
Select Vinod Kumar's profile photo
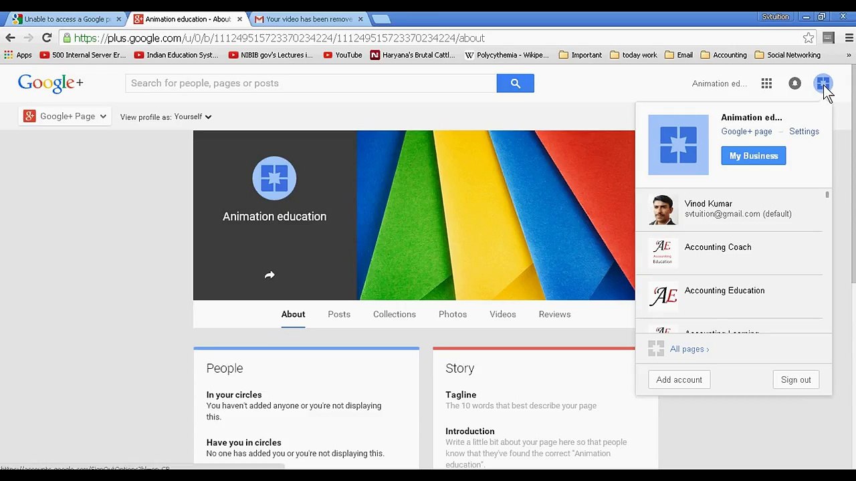[x=663, y=210]
